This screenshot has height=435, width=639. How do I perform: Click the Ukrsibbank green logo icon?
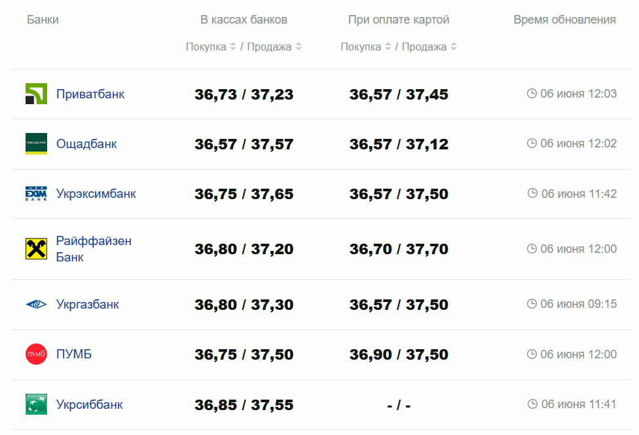click(36, 404)
